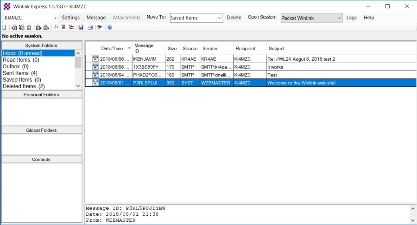Click the Reply All envelope icon
This screenshot has width=417, height=225.
22,27
